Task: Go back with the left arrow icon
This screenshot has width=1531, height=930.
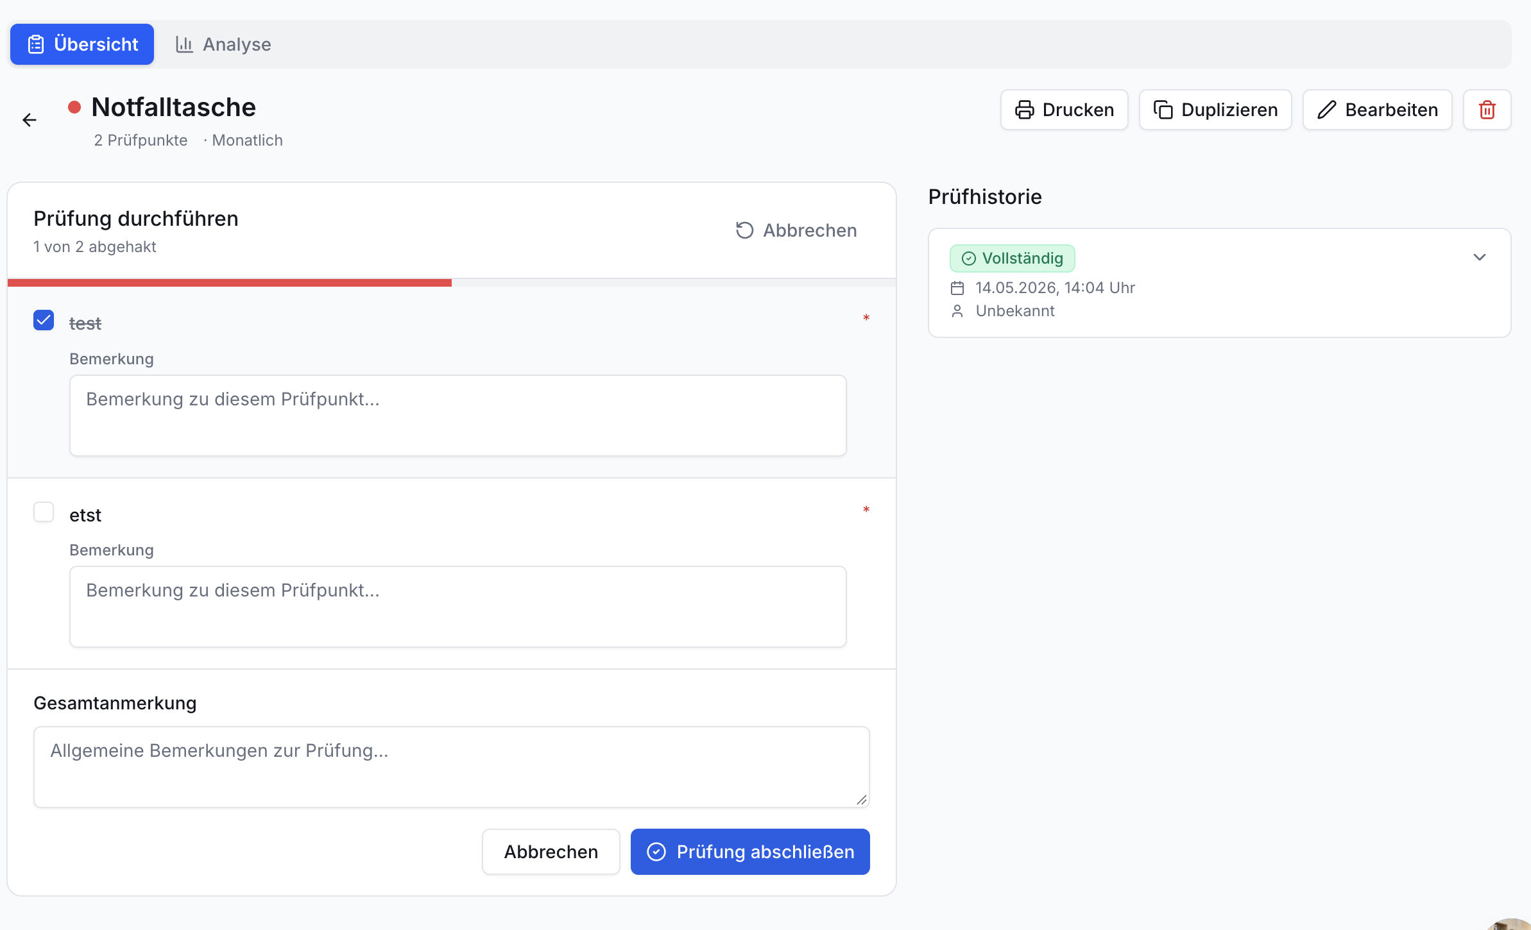Action: (30, 120)
